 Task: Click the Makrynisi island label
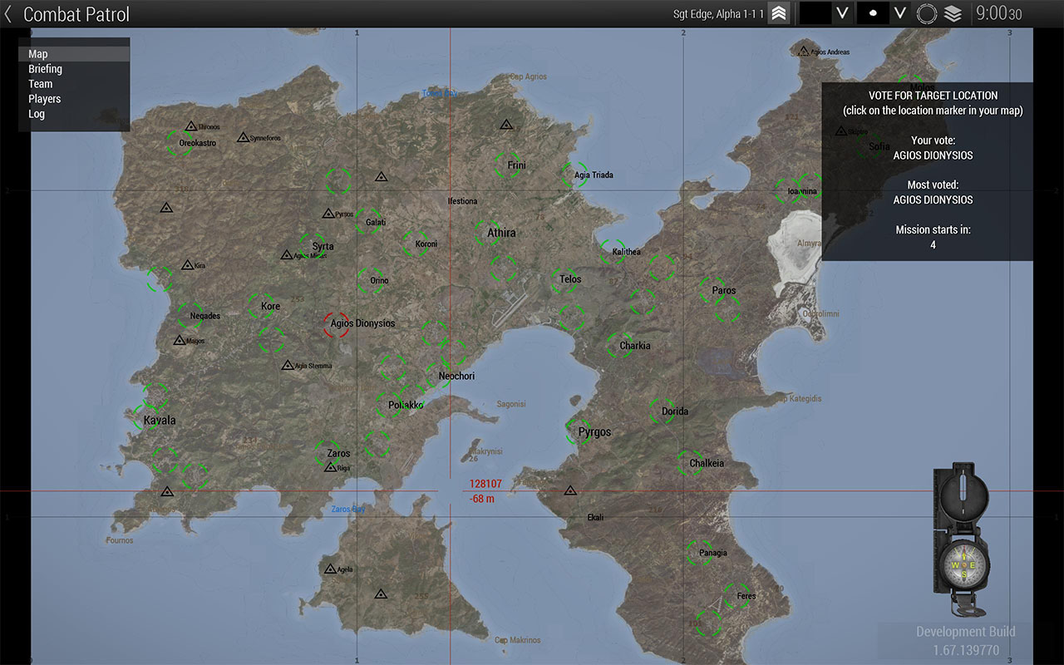point(485,451)
